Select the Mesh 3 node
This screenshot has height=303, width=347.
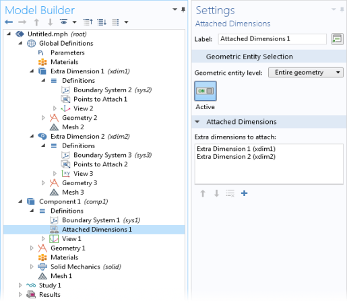(x=73, y=192)
